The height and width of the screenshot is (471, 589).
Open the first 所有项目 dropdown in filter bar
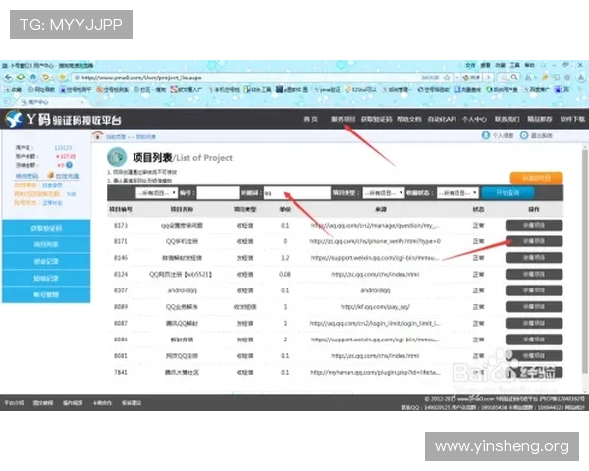click(x=156, y=193)
